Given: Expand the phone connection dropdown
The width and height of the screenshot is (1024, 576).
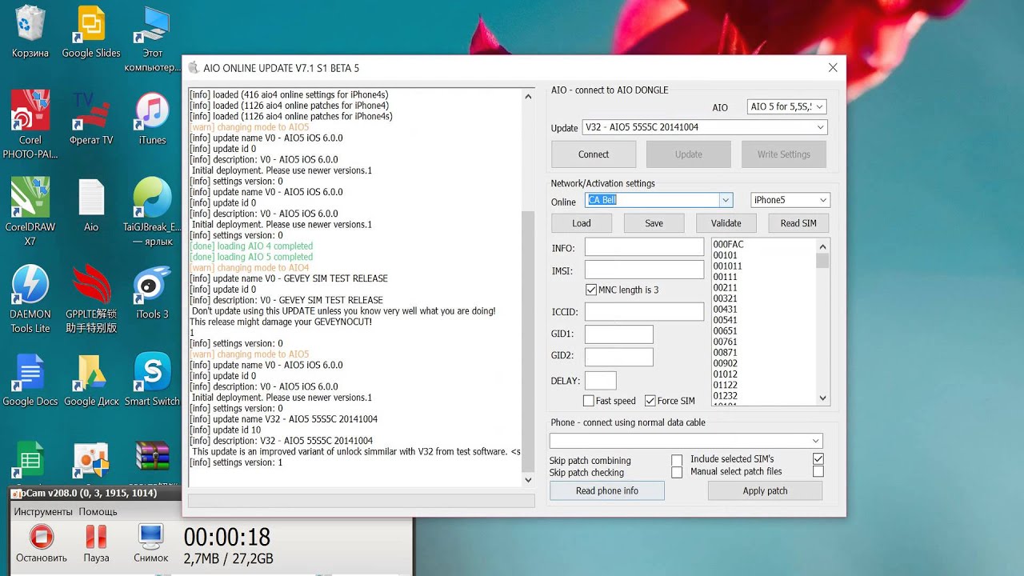Looking at the screenshot, I should coord(686,441).
